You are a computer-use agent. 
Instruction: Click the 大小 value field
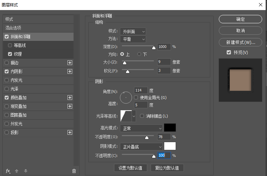pyautogui.click(x=164, y=62)
